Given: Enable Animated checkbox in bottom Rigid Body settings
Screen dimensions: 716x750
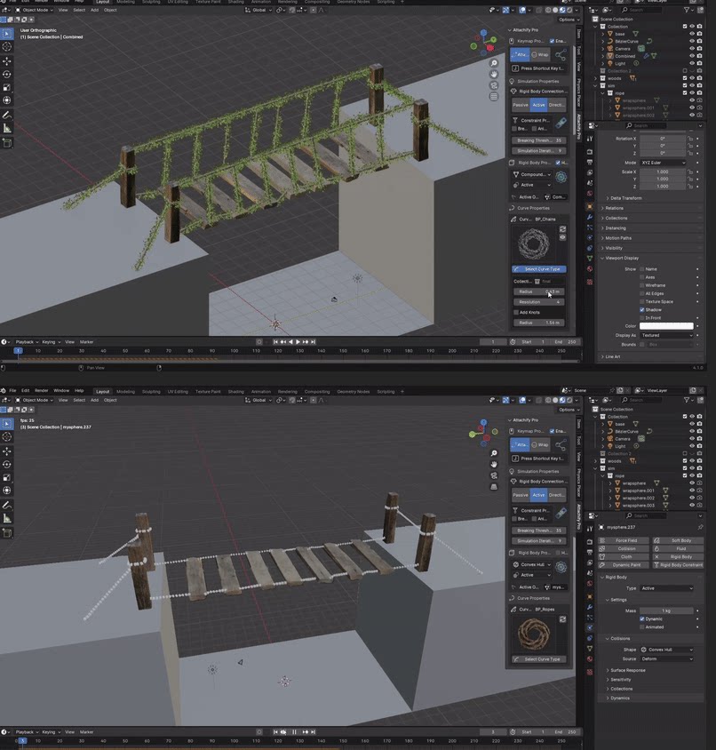Looking at the screenshot, I should pos(642,627).
